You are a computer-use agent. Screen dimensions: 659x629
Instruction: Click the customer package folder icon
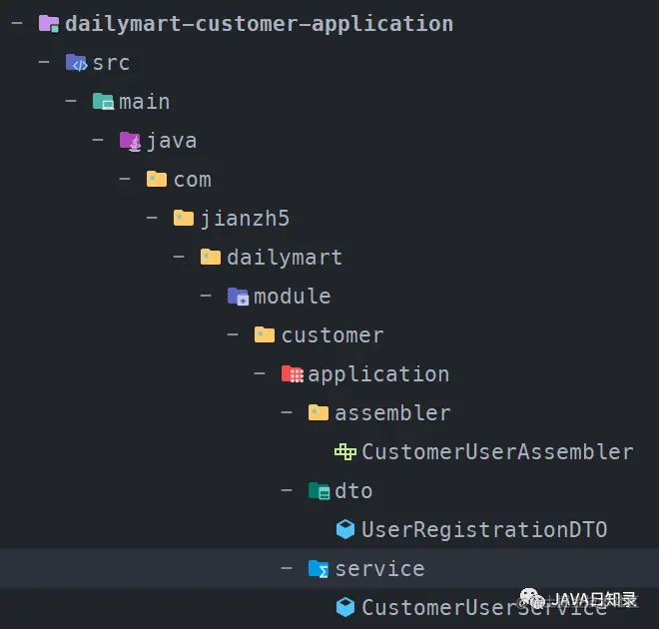point(265,334)
